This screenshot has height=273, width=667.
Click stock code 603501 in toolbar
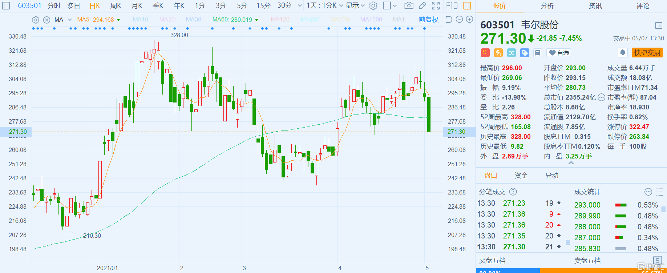(x=29, y=5)
